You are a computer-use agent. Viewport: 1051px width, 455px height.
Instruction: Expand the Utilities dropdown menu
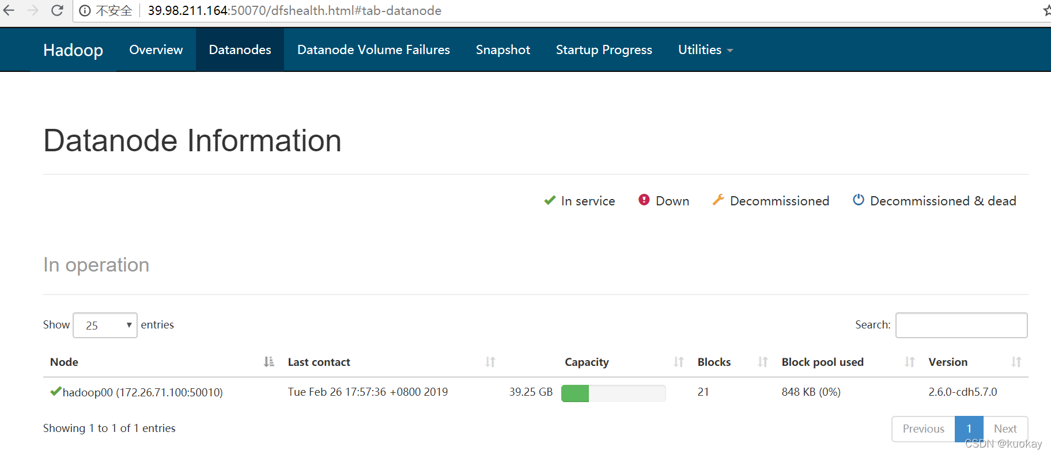click(705, 50)
